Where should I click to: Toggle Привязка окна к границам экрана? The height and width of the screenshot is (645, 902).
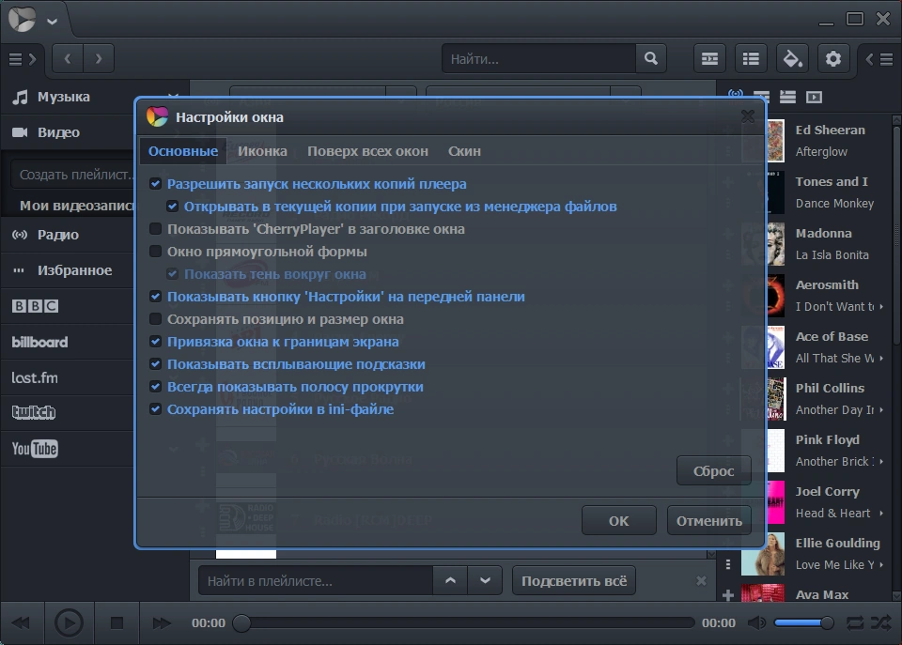(x=155, y=342)
